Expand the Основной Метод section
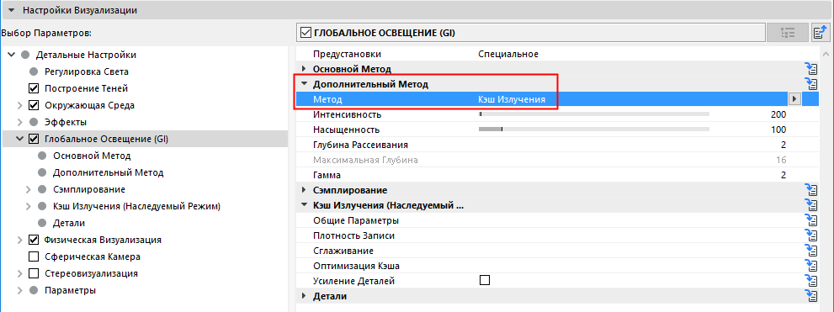The height and width of the screenshot is (312, 834). coord(304,69)
